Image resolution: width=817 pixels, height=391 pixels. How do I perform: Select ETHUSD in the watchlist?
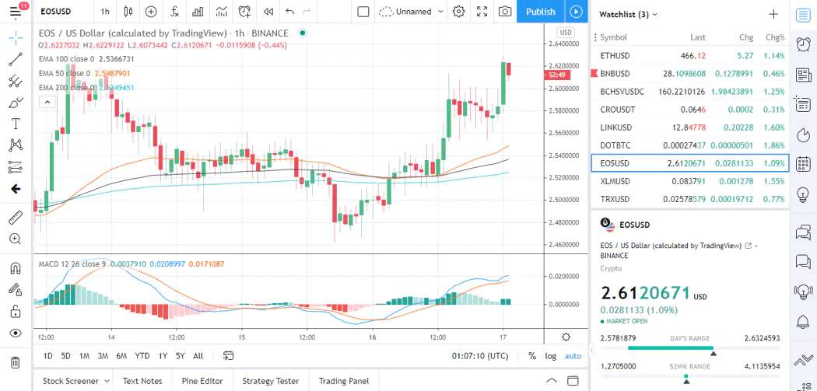[x=690, y=56]
